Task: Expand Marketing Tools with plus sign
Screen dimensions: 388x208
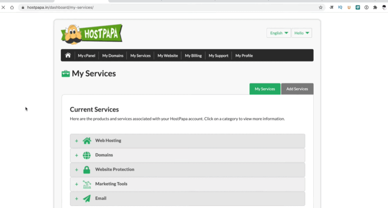Action: [x=77, y=184]
